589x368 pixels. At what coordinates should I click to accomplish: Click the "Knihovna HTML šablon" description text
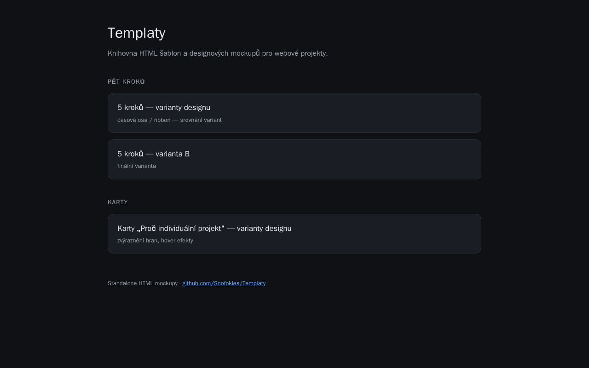[218, 53]
